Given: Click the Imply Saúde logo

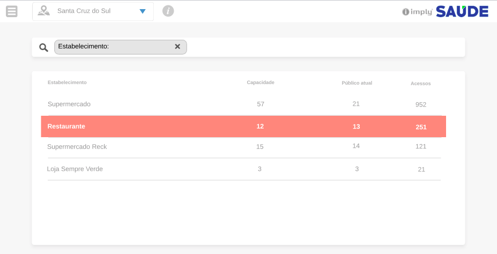Looking at the screenshot, I should click(x=445, y=11).
